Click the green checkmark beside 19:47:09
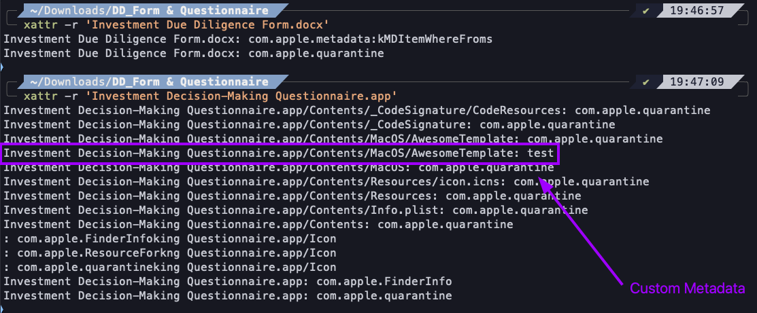This screenshot has height=313, width=757. [646, 82]
